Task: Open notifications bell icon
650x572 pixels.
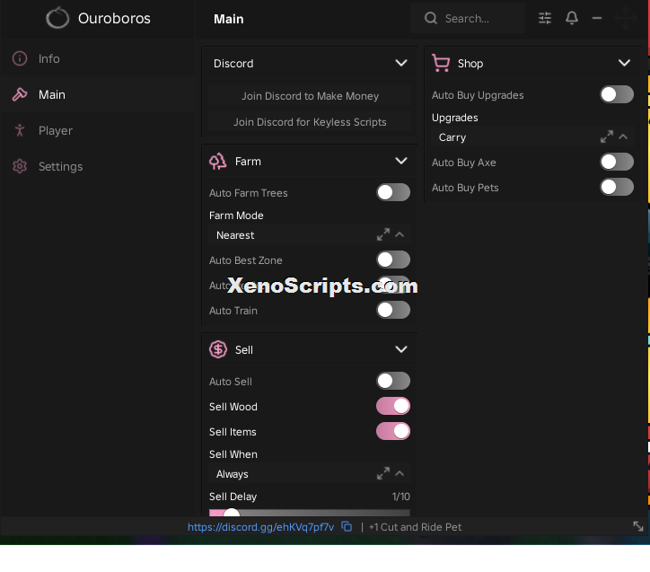Action: pyautogui.click(x=572, y=18)
